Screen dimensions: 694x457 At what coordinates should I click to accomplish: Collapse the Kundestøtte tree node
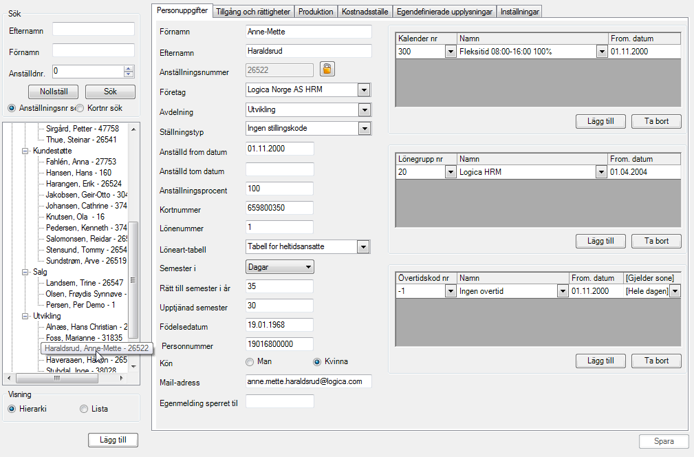tap(25, 151)
